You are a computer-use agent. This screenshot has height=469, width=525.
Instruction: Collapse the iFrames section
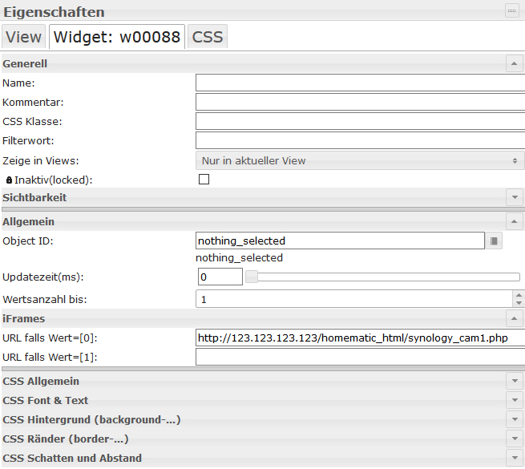point(515,318)
